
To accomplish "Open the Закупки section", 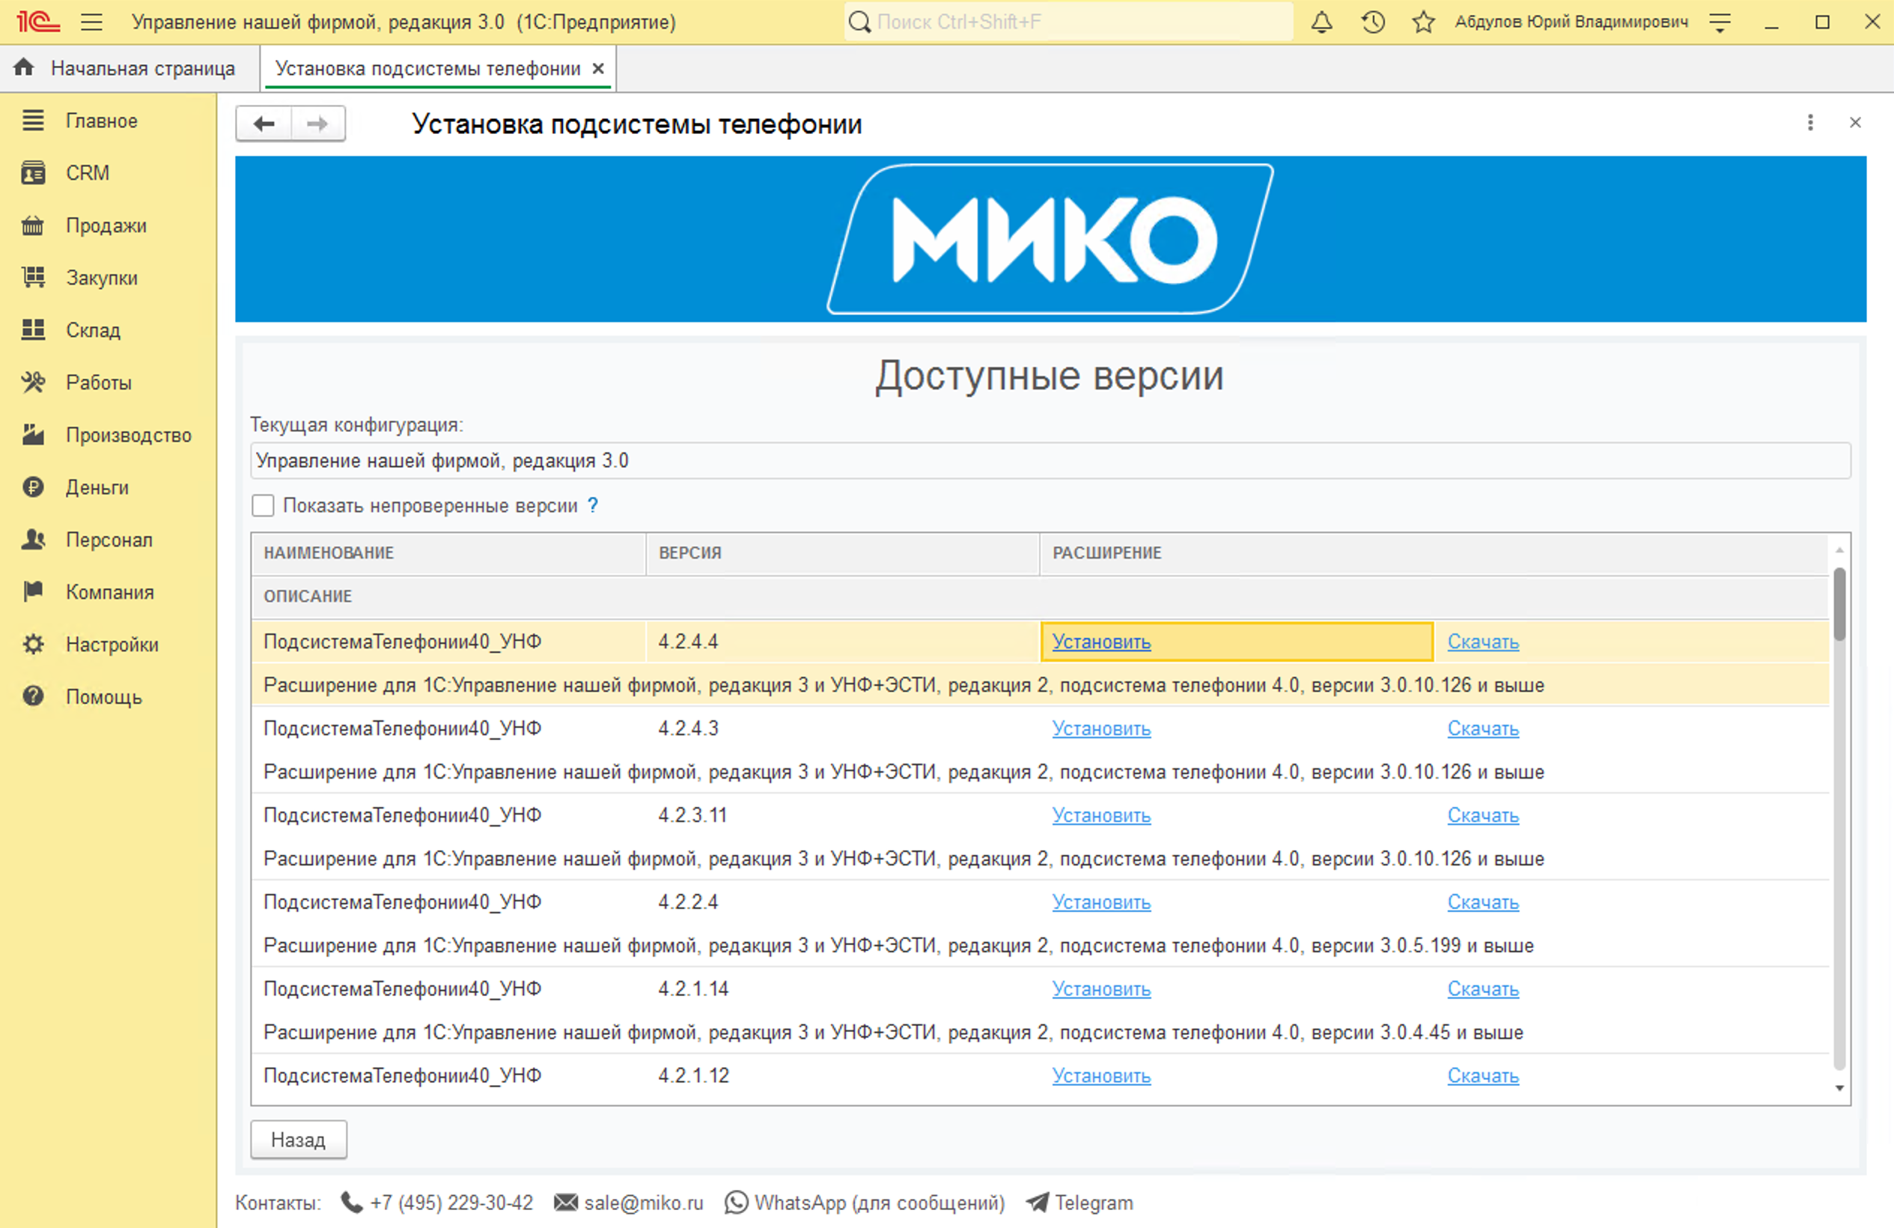I will coord(101,277).
